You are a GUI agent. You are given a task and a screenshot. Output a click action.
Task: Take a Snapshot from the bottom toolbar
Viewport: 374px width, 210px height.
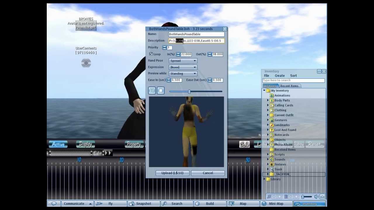pyautogui.click(x=143, y=204)
